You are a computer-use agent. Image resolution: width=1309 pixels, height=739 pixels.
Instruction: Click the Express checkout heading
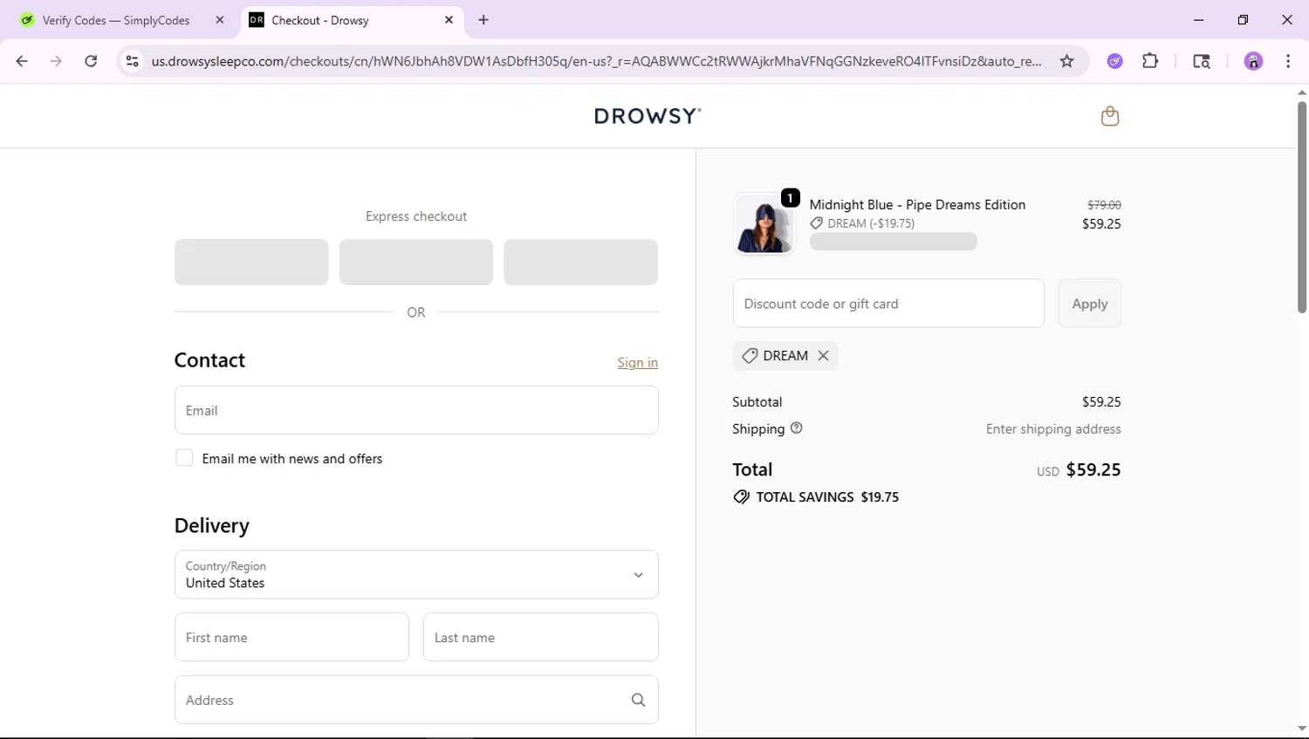tap(416, 216)
